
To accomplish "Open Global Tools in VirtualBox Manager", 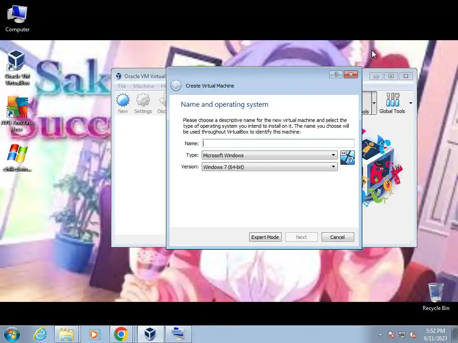I will pyautogui.click(x=392, y=103).
